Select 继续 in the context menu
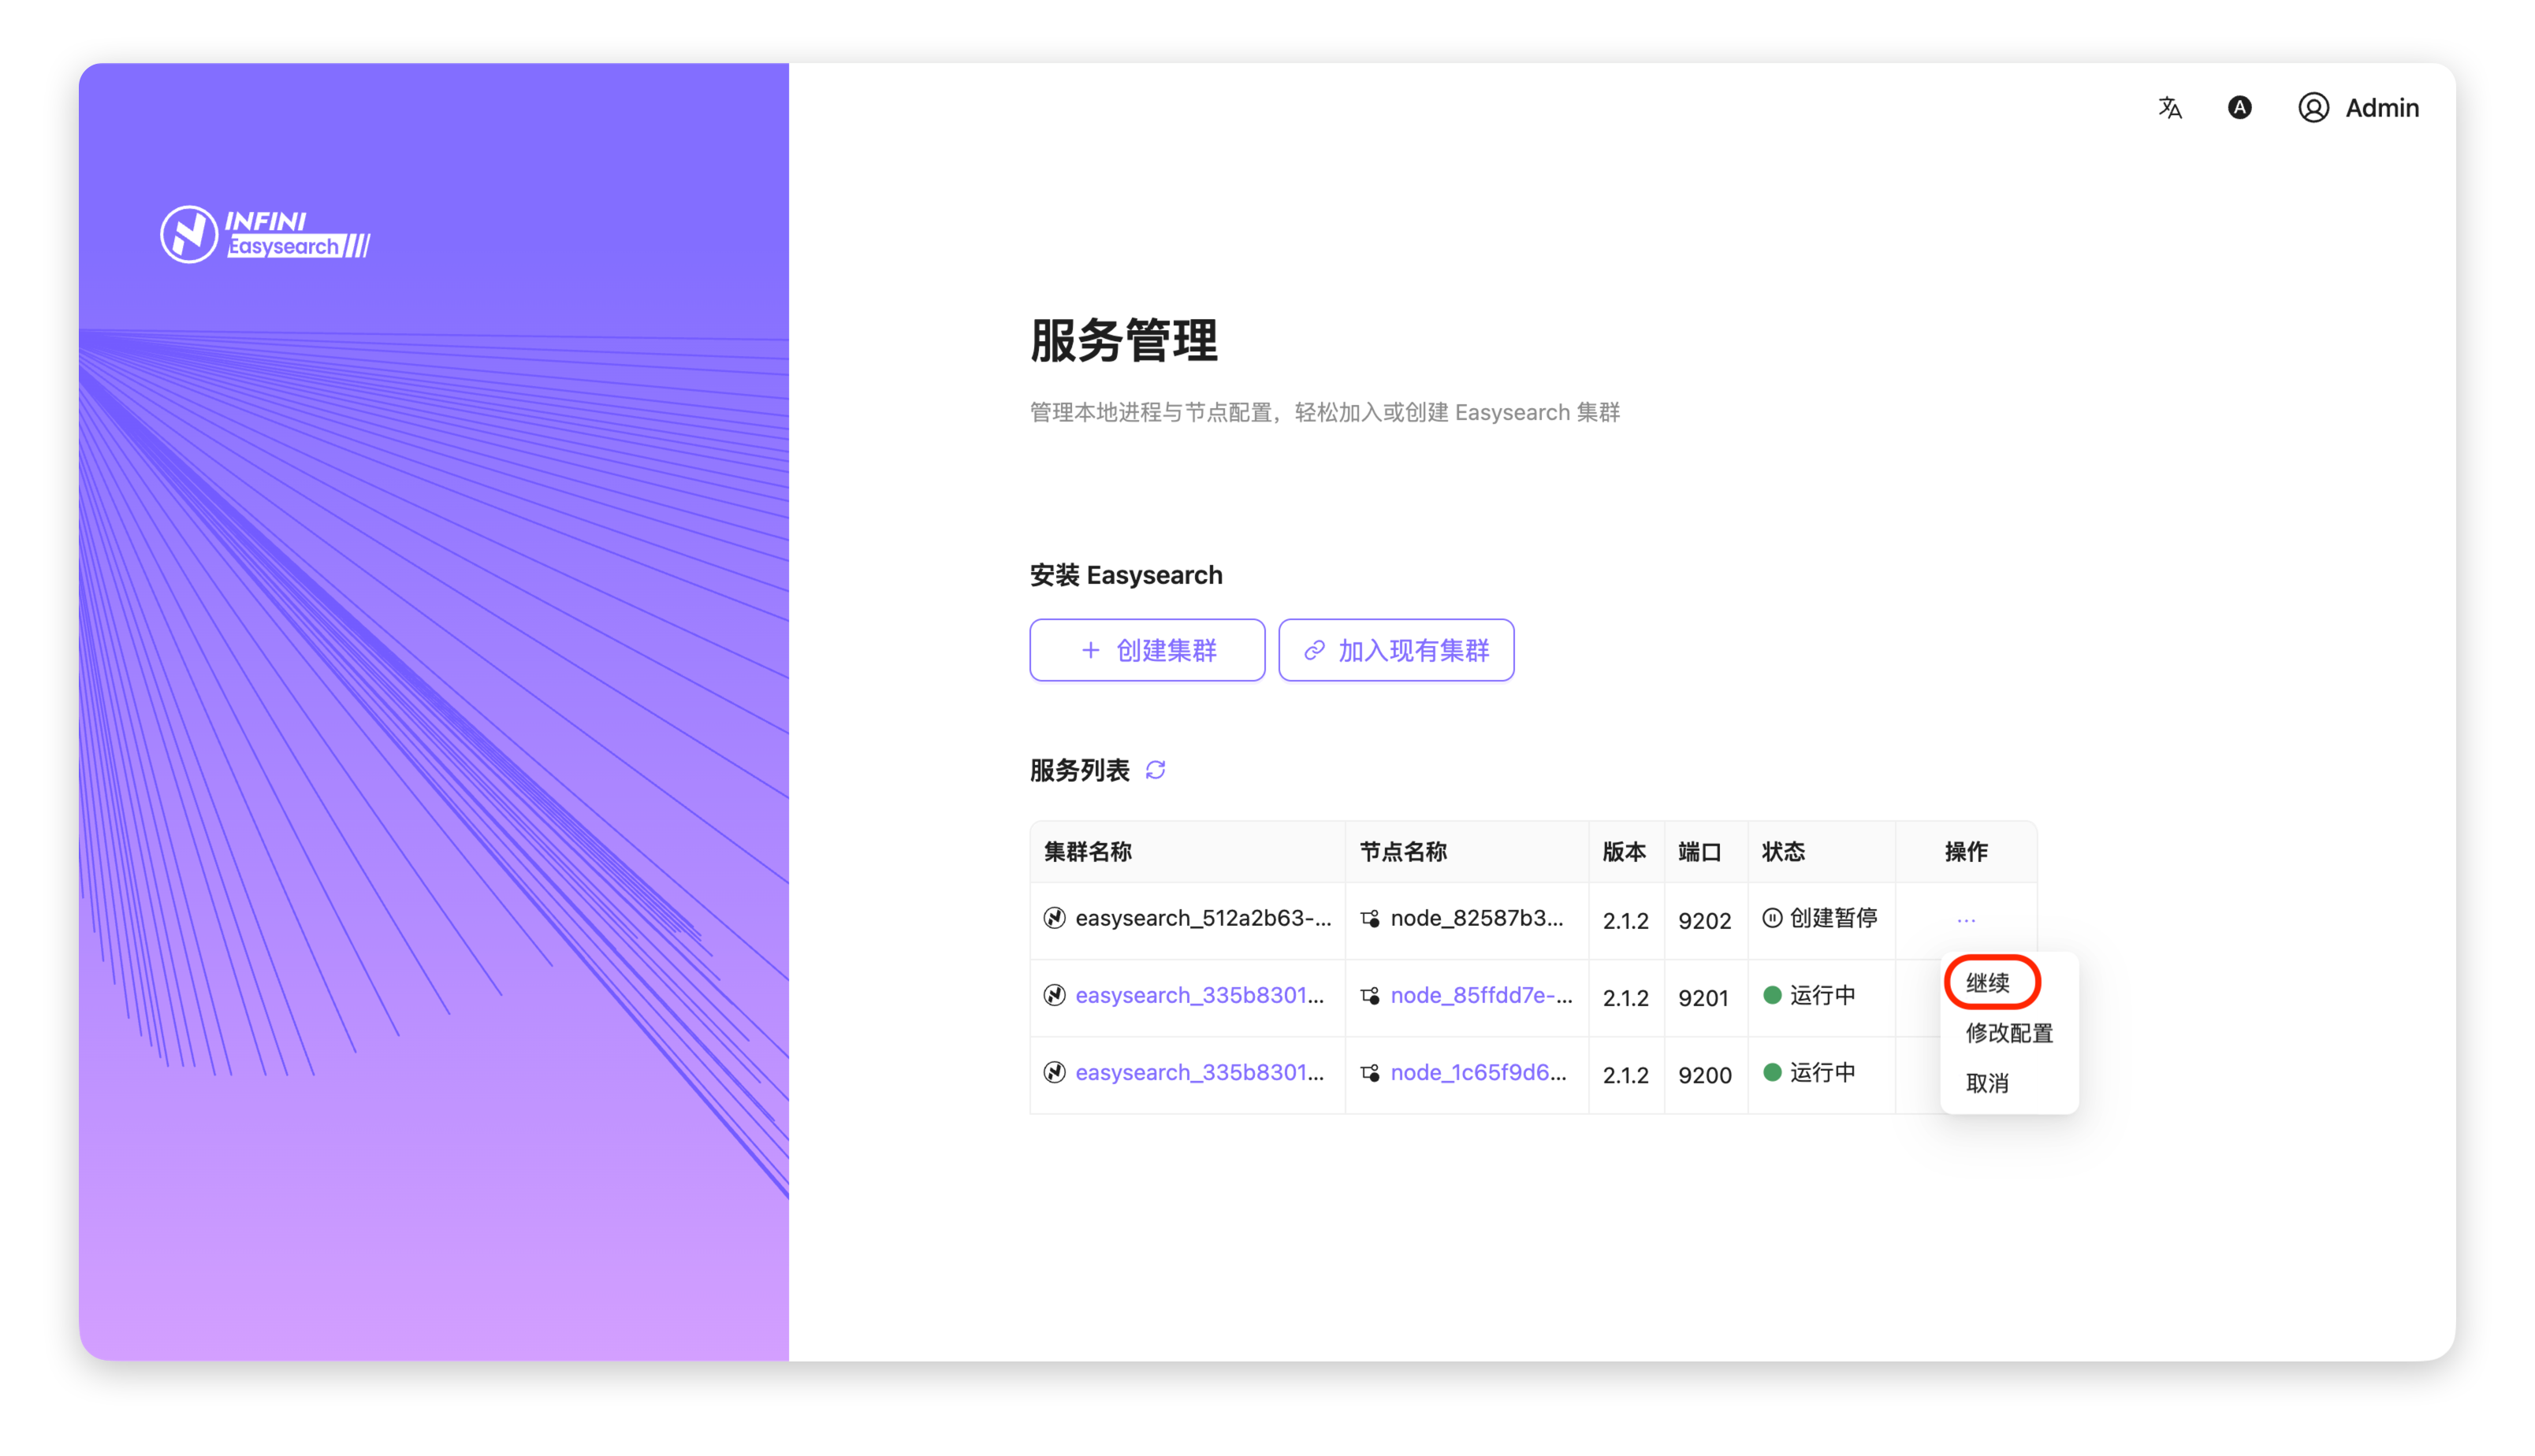This screenshot has height=1456, width=2535. point(1987,982)
